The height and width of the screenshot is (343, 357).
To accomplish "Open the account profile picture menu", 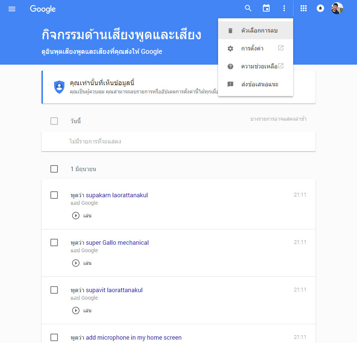I will pos(337,8).
